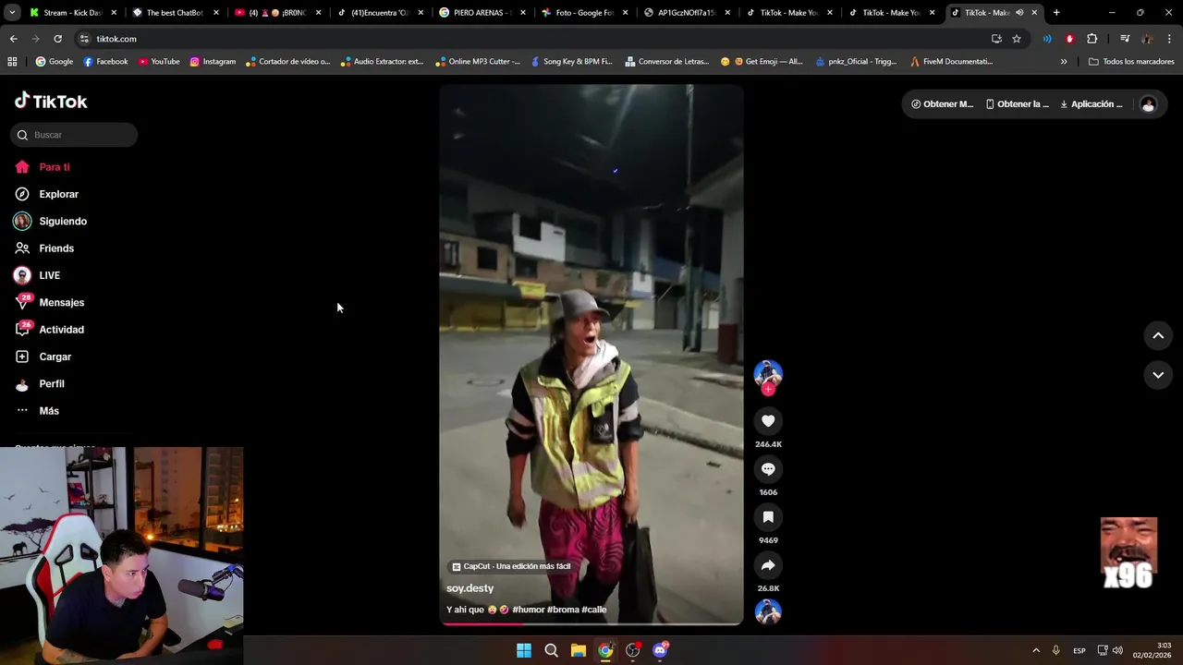Open the Facebook bookmark
The image size is (1183, 665).
pyautogui.click(x=105, y=62)
